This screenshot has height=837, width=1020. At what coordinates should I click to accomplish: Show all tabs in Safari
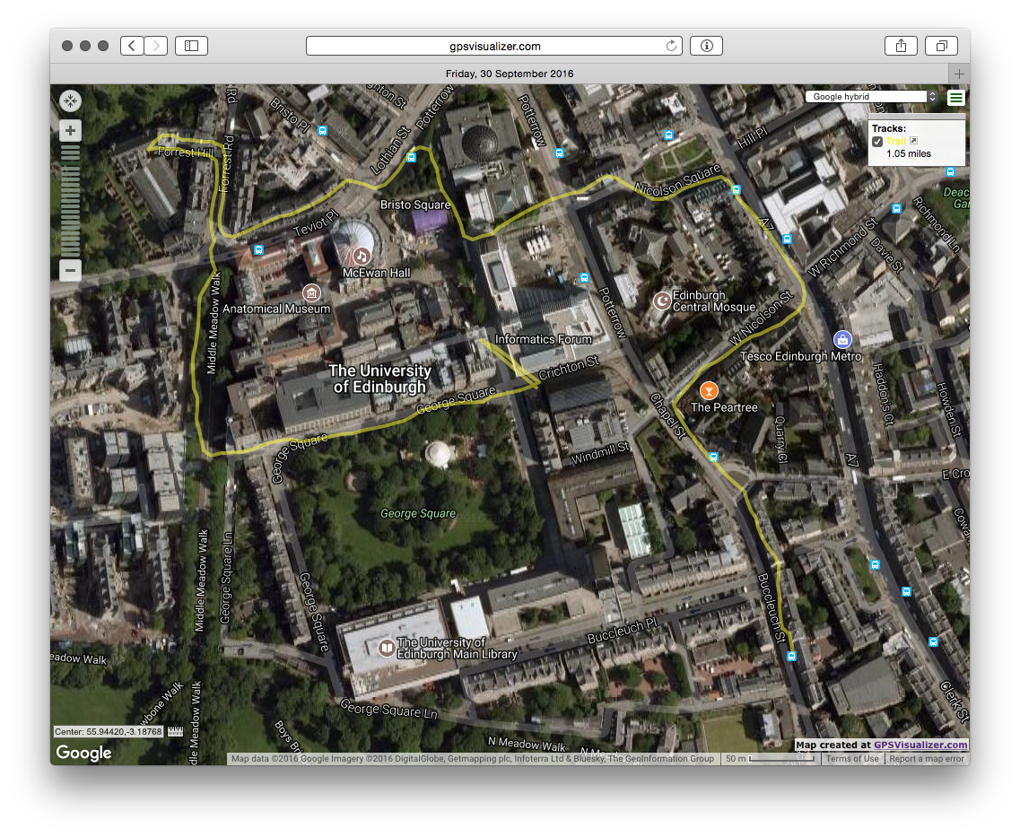pyautogui.click(x=941, y=46)
